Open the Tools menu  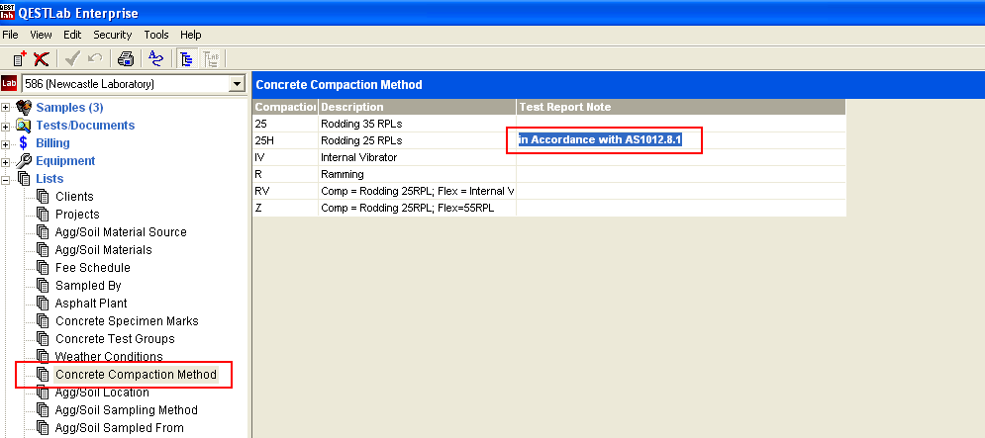click(156, 35)
